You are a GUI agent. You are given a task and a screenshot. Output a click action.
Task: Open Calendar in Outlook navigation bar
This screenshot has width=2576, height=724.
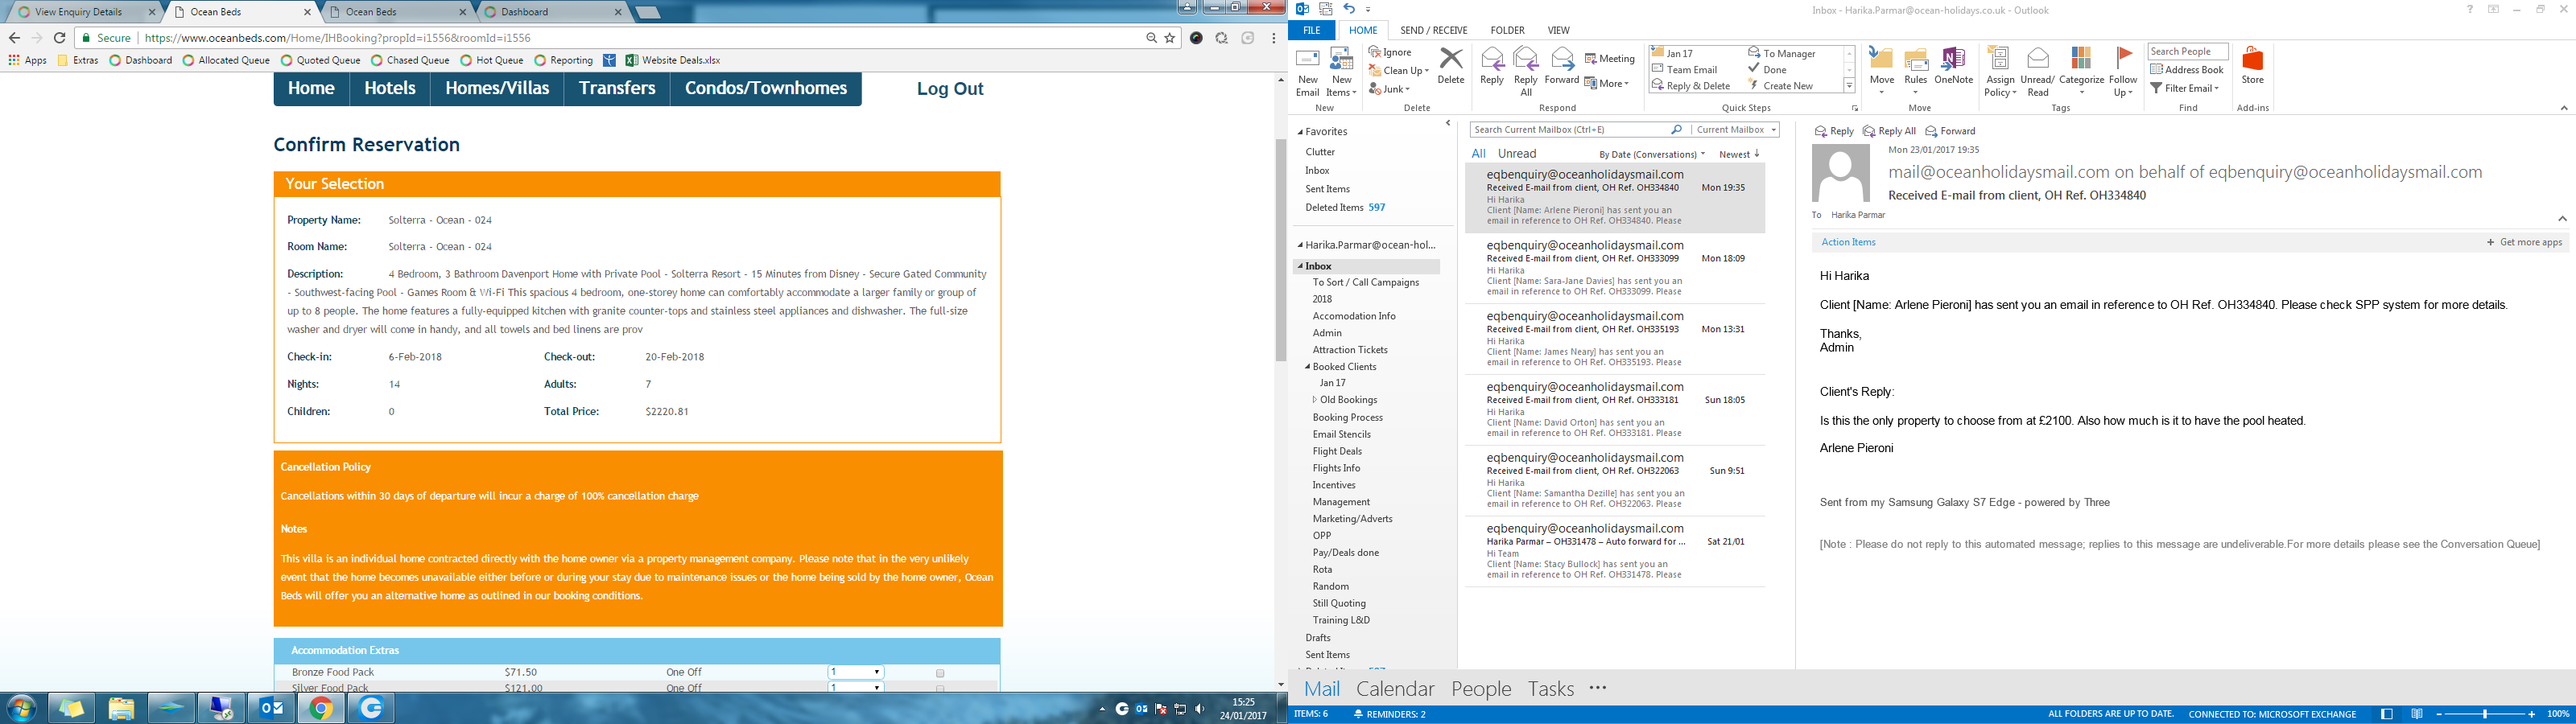[1395, 688]
